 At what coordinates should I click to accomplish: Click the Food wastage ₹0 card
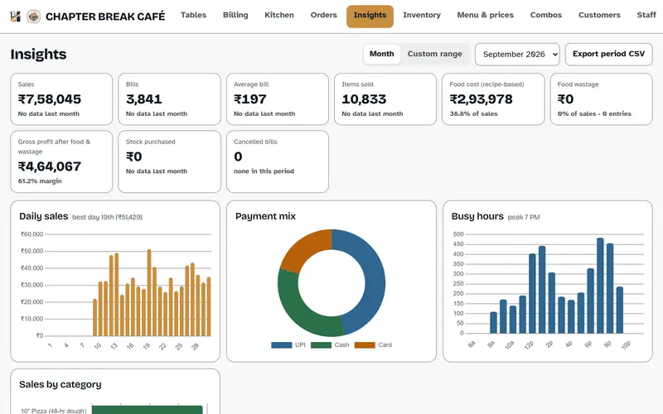[x=602, y=99]
